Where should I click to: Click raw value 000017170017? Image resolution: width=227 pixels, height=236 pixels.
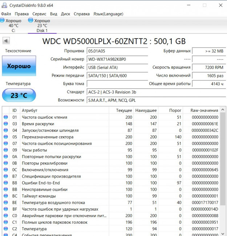click(x=205, y=203)
